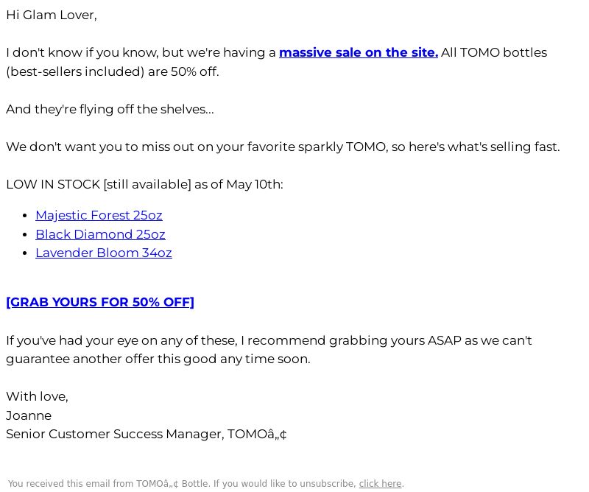Select the Lavender Bloom 34oz link
589x492 pixels.
click(x=104, y=253)
